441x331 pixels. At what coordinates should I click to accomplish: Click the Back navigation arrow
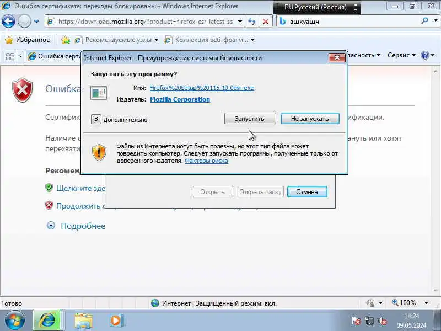click(8, 22)
